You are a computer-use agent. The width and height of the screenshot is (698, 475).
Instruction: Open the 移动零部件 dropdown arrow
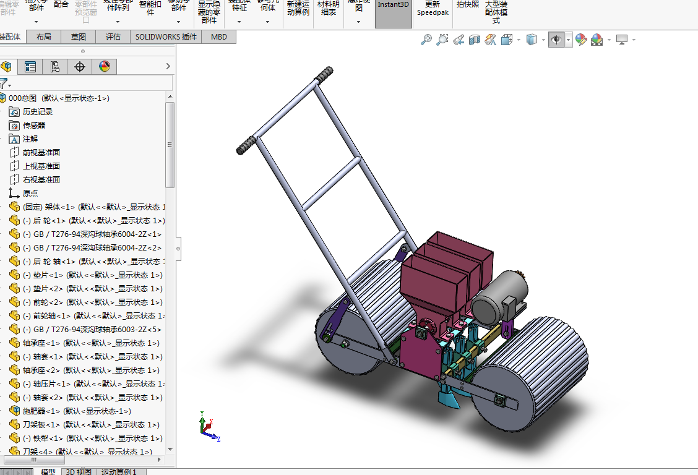(178, 22)
